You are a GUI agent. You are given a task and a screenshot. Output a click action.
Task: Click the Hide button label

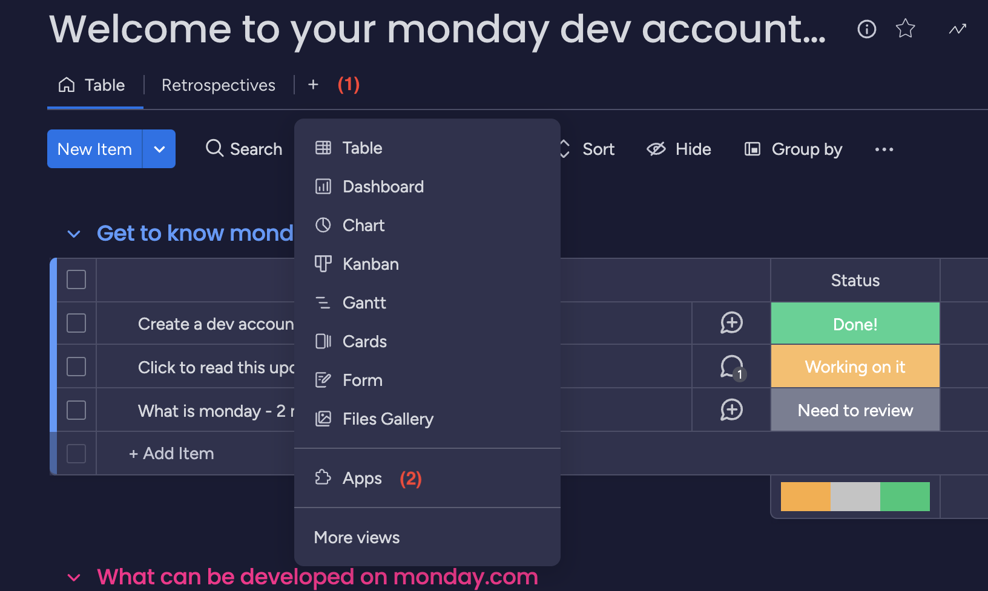pos(693,149)
